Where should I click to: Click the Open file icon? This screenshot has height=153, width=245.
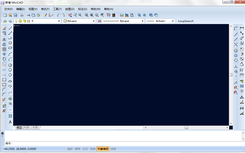point(10,15)
